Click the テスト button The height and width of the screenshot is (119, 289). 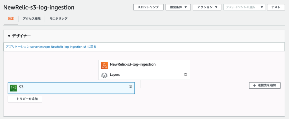tap(276, 7)
